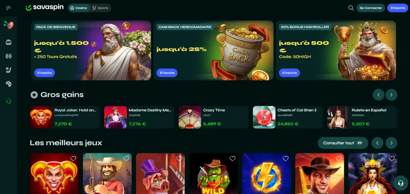Open the hamburger sidebar menu icon

coord(9,8)
